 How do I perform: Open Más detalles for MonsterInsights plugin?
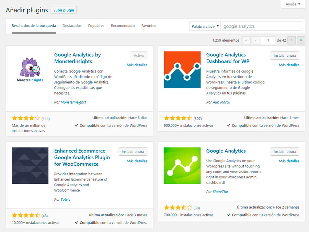click(137, 65)
